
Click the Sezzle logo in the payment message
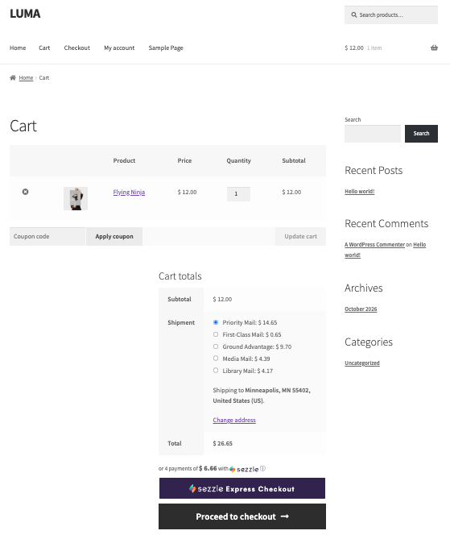244,469
